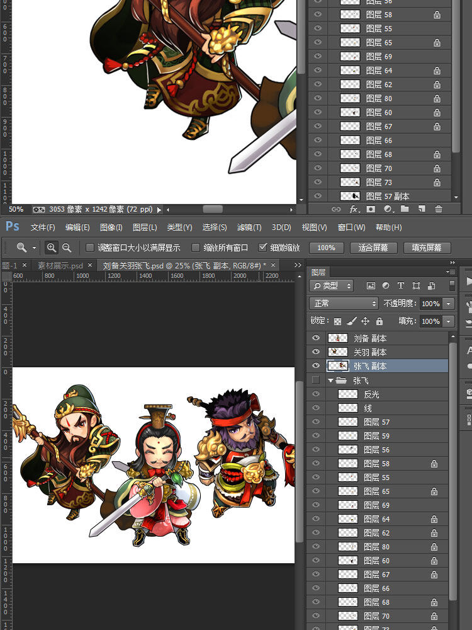472x630 pixels.
Task: Open the new adjustment layer icon
Action: pos(388,209)
